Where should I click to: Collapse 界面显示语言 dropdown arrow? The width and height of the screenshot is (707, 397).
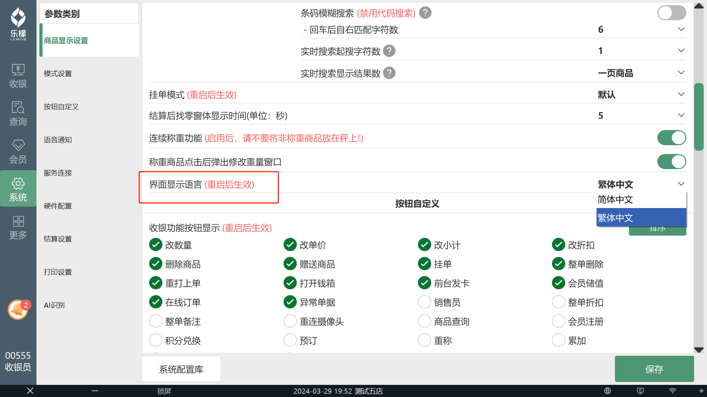(681, 184)
